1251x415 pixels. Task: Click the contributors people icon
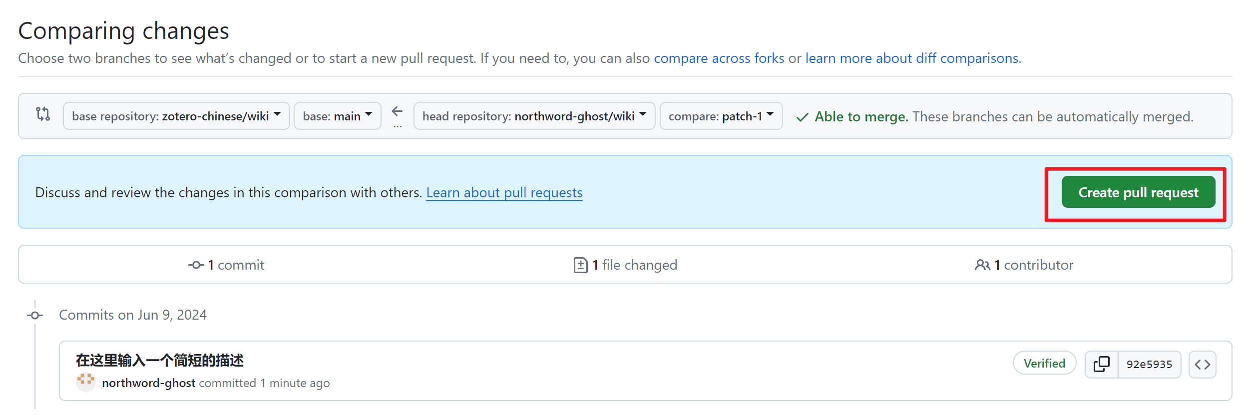pos(982,265)
